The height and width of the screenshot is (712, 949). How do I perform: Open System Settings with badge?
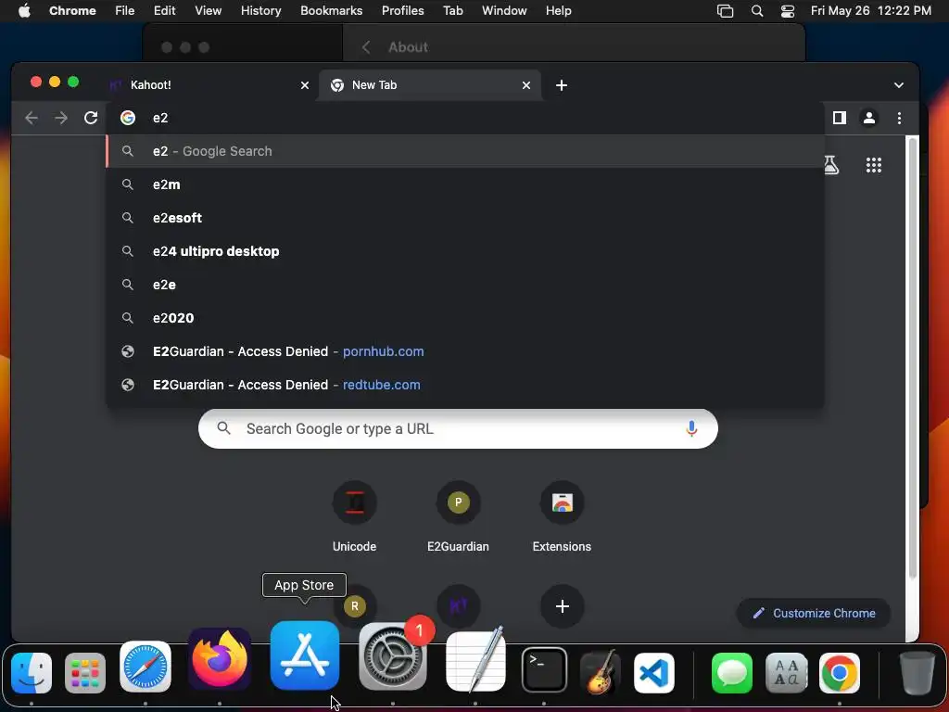click(x=393, y=656)
